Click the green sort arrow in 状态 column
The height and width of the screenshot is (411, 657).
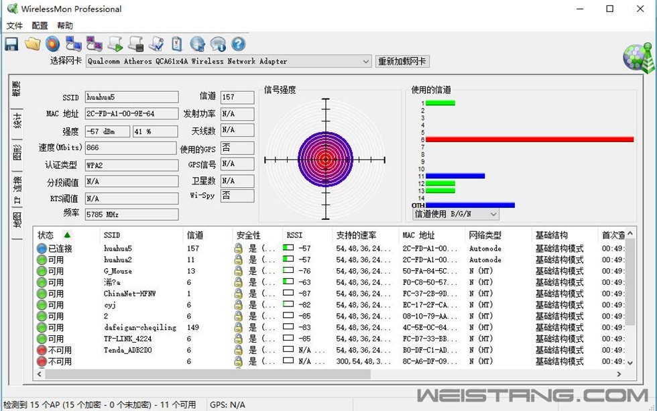tap(66, 235)
